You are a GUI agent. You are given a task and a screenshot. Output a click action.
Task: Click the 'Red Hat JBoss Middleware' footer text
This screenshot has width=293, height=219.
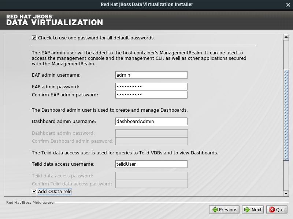30,203
